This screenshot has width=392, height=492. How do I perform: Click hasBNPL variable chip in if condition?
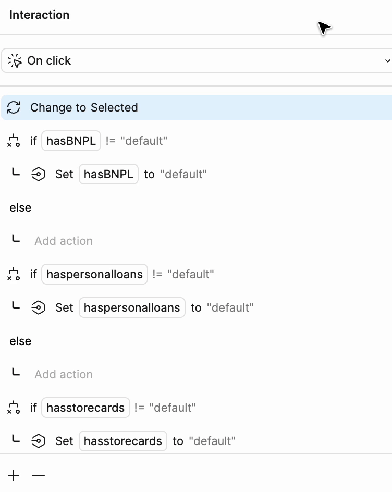71,141
